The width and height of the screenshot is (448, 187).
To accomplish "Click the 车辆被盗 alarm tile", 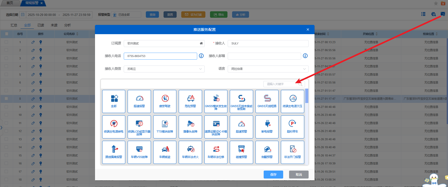I will pos(165,152).
